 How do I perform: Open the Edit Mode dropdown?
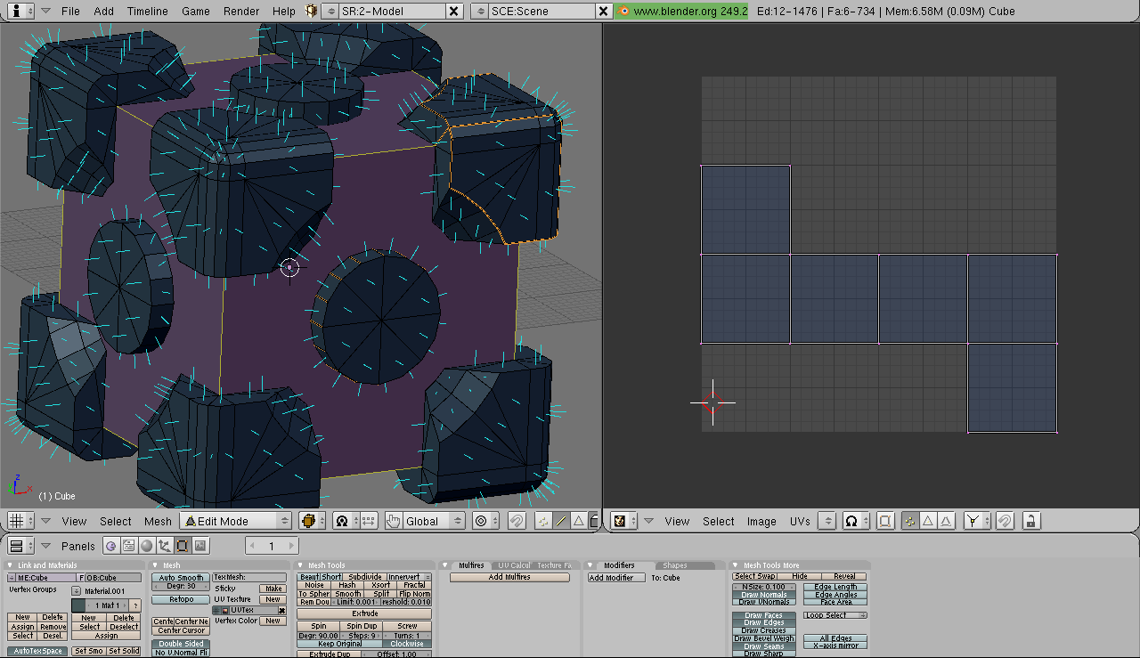tap(236, 521)
